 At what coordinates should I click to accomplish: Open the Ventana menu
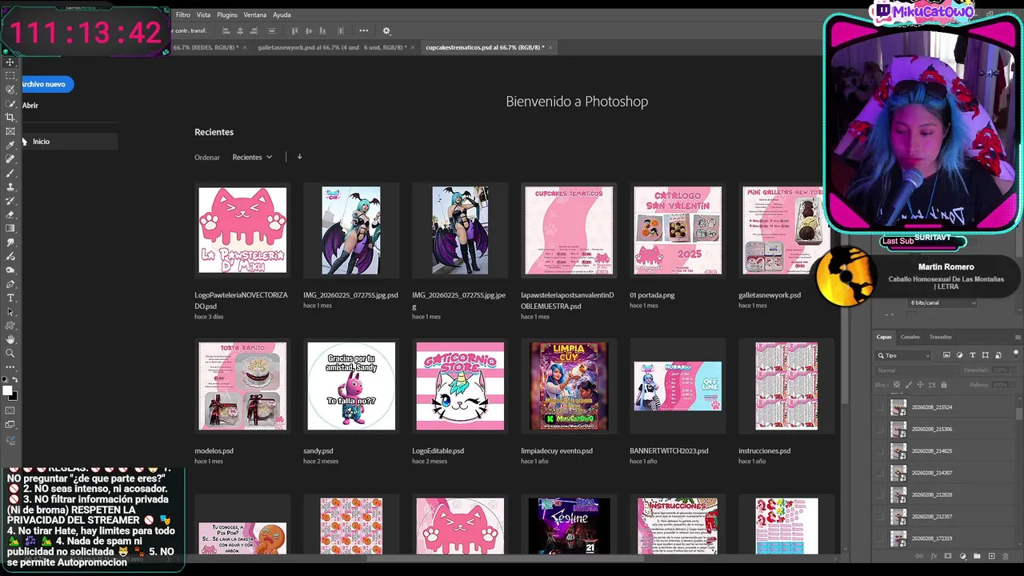[255, 14]
